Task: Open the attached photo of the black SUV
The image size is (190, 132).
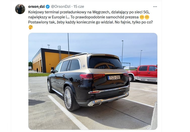Action: tap(93, 81)
